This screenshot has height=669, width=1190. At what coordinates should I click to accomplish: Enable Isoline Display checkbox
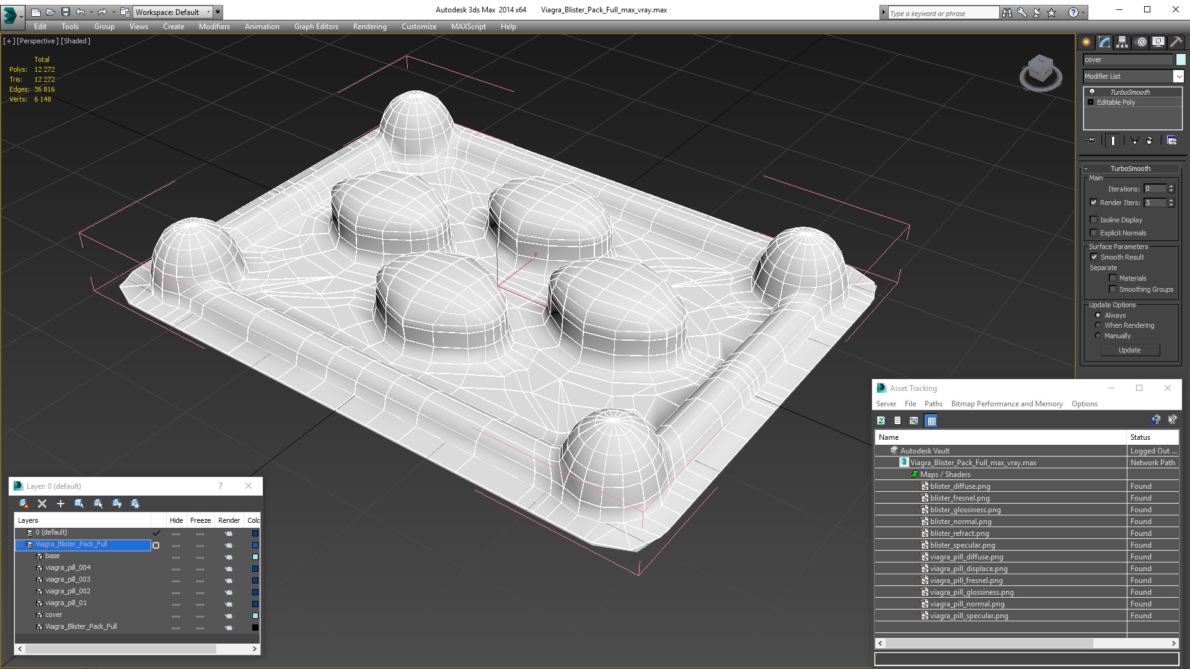(x=1093, y=220)
